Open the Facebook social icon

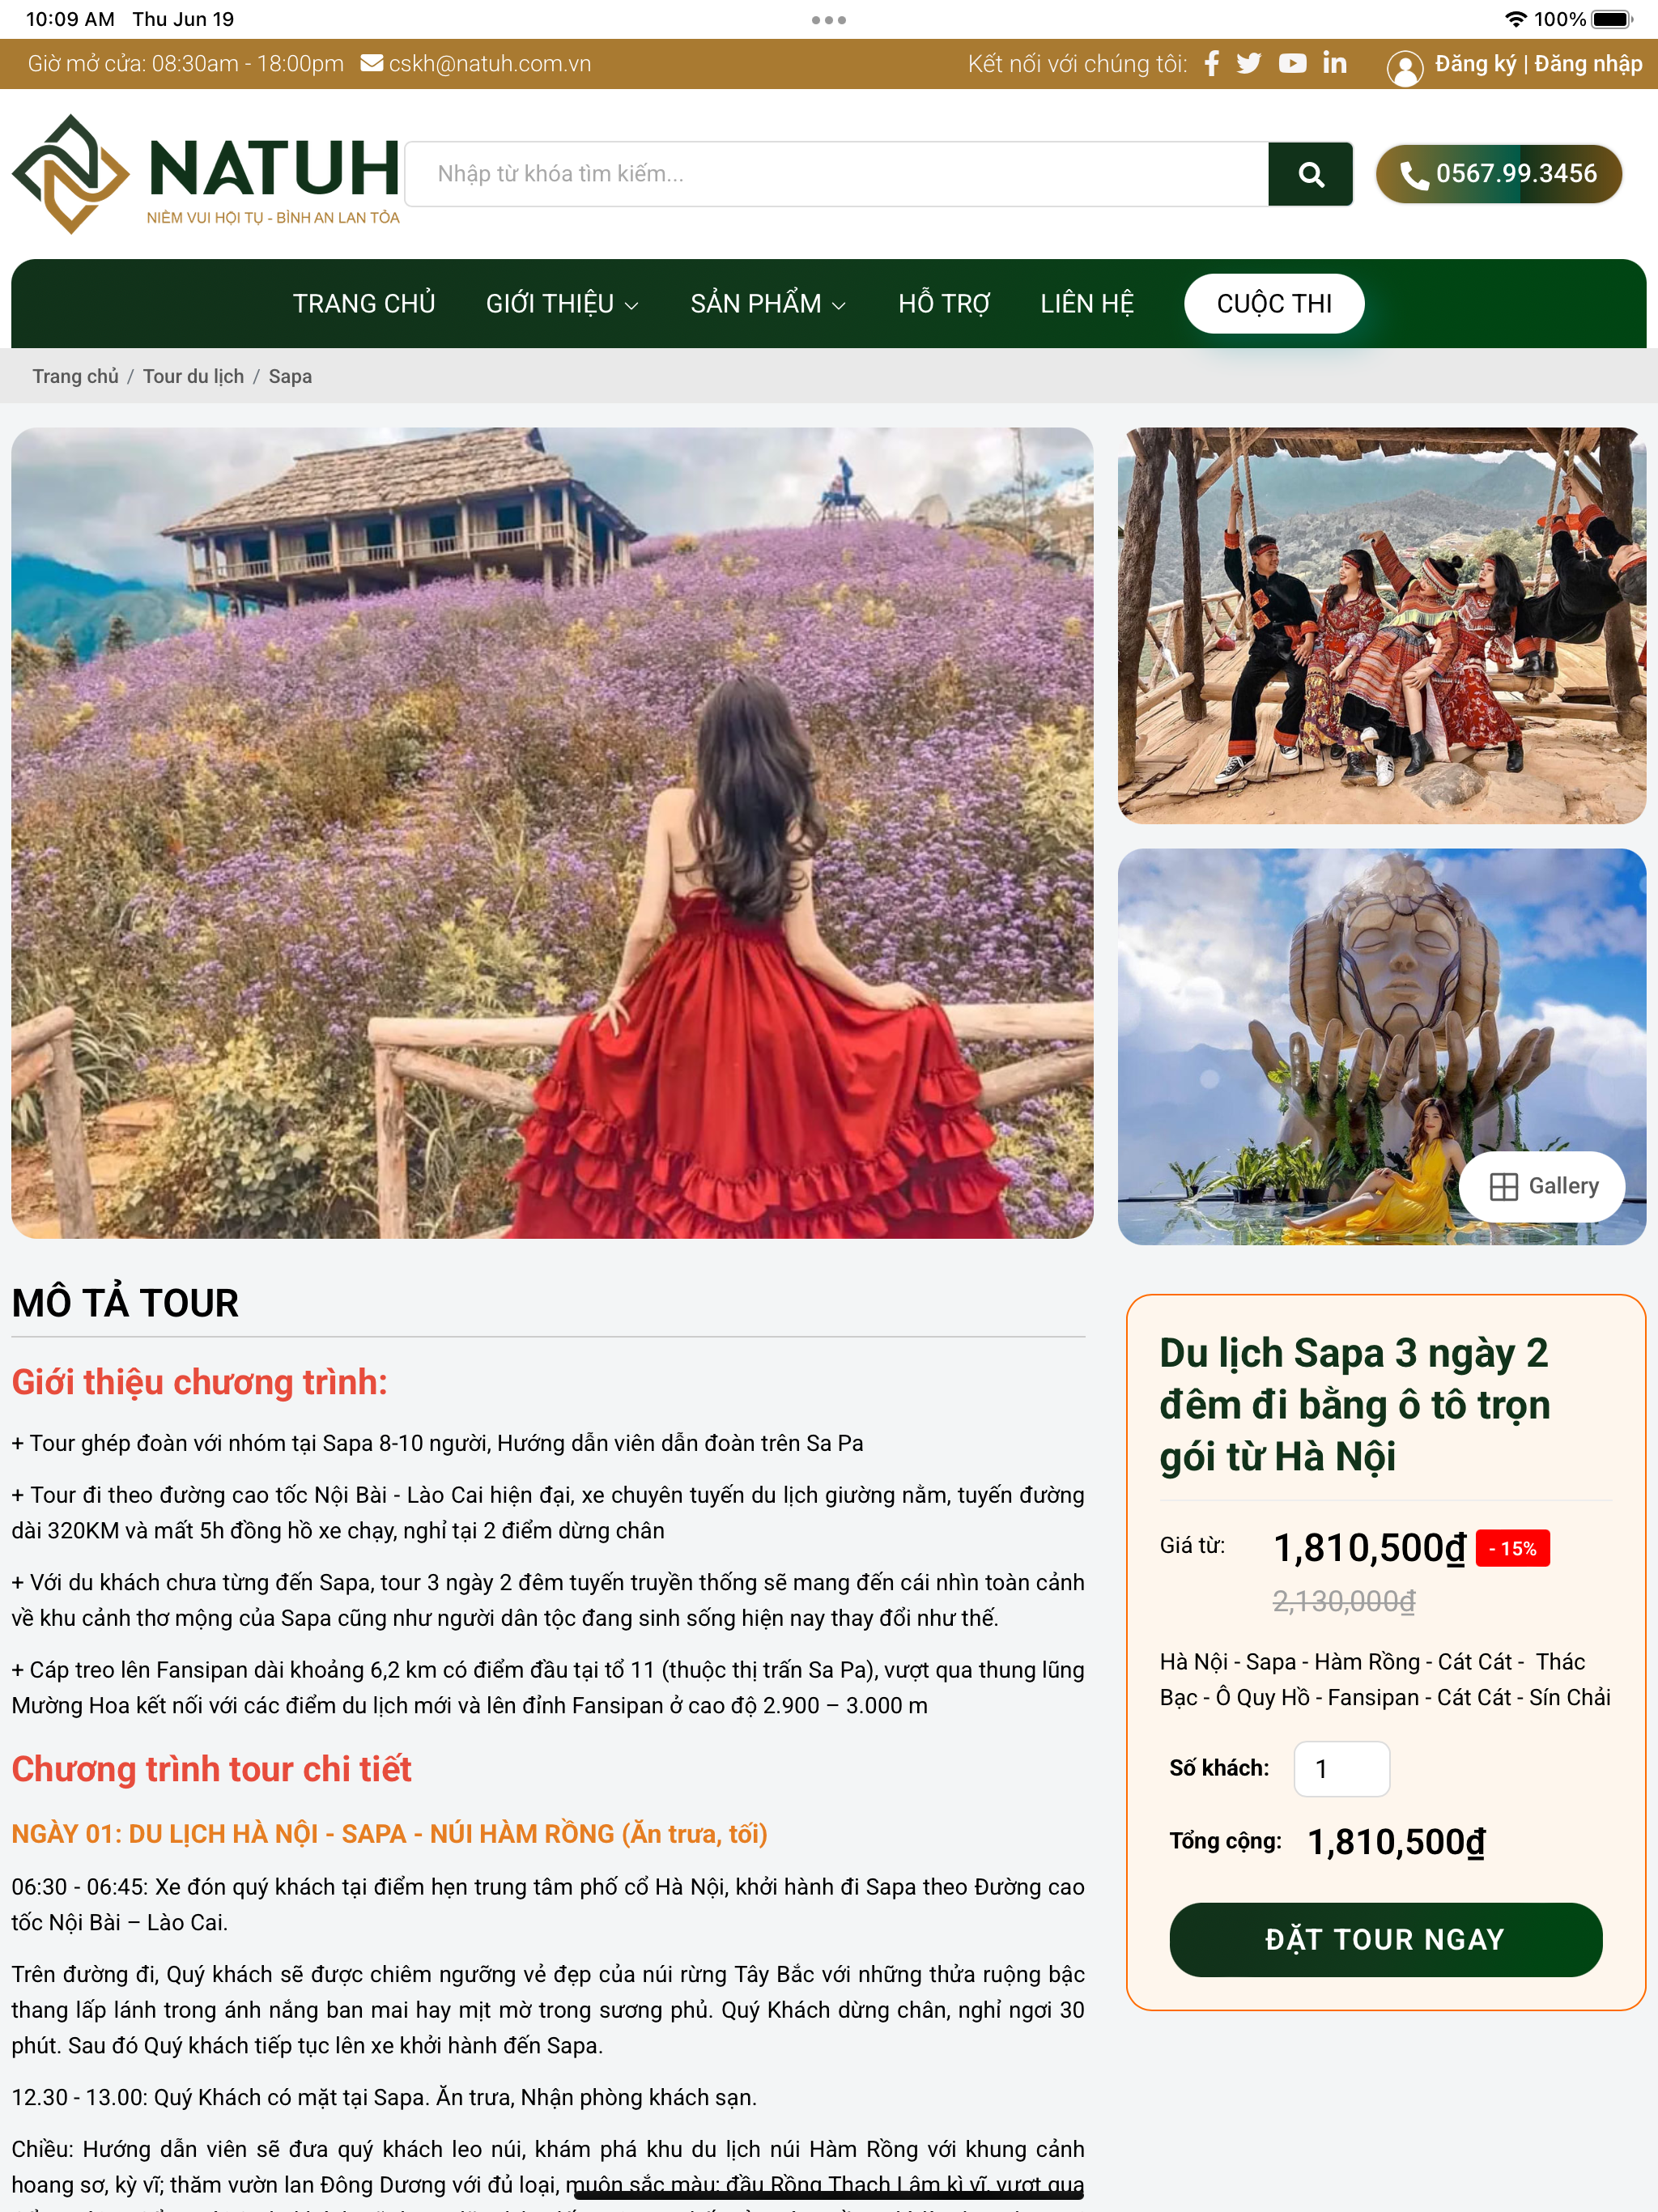coord(1211,64)
